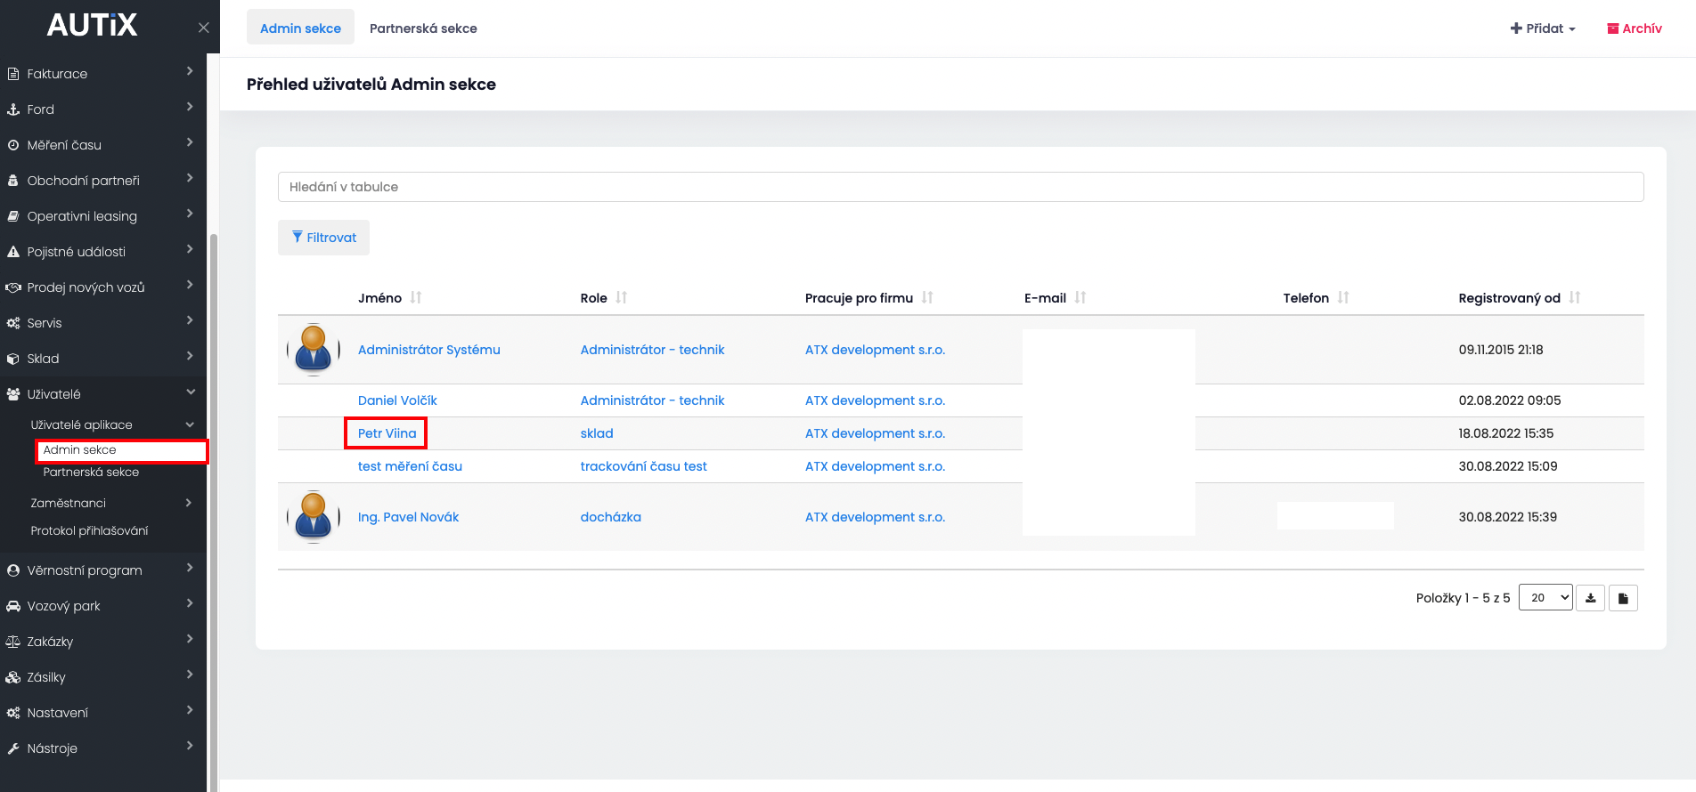Select Admin sekce in sidebar
The image size is (1696, 792).
[x=79, y=450]
